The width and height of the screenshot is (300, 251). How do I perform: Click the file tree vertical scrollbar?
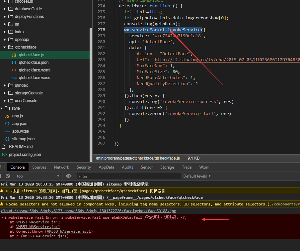(91, 95)
